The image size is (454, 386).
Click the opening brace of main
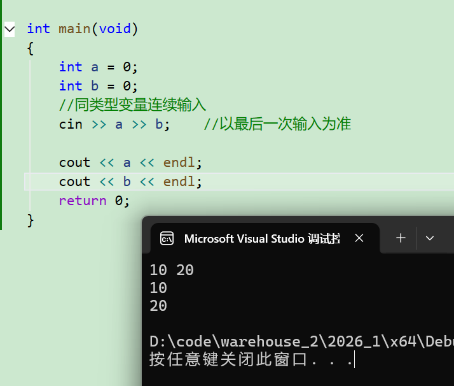[31, 48]
